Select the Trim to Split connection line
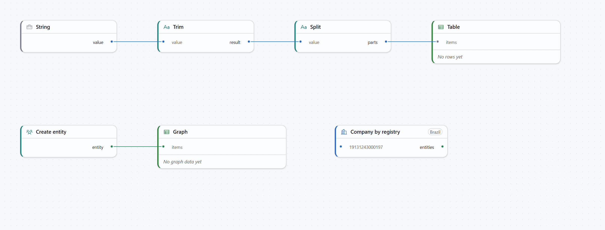605x230 pixels. (x=275, y=42)
